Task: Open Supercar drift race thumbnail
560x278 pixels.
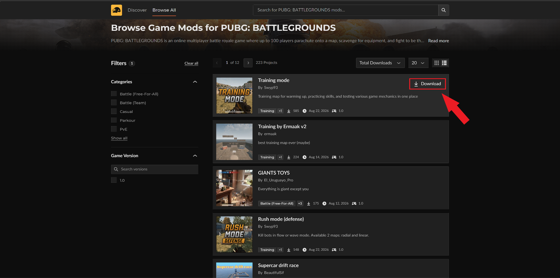Action: 234,270
